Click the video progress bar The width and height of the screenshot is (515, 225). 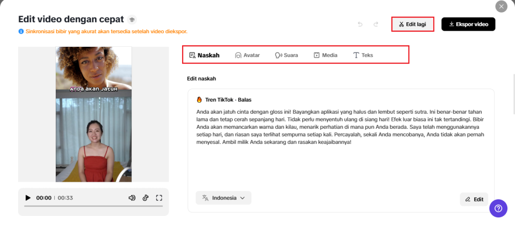click(x=93, y=206)
